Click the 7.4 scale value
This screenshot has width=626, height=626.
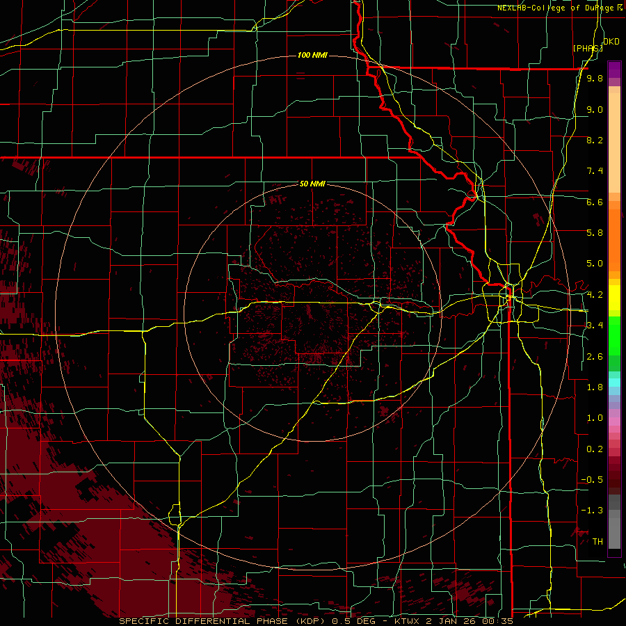tap(595, 171)
